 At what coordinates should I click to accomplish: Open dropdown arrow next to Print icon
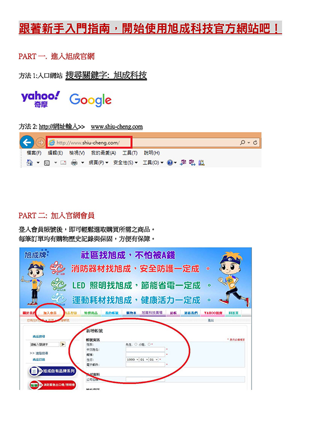click(83, 163)
